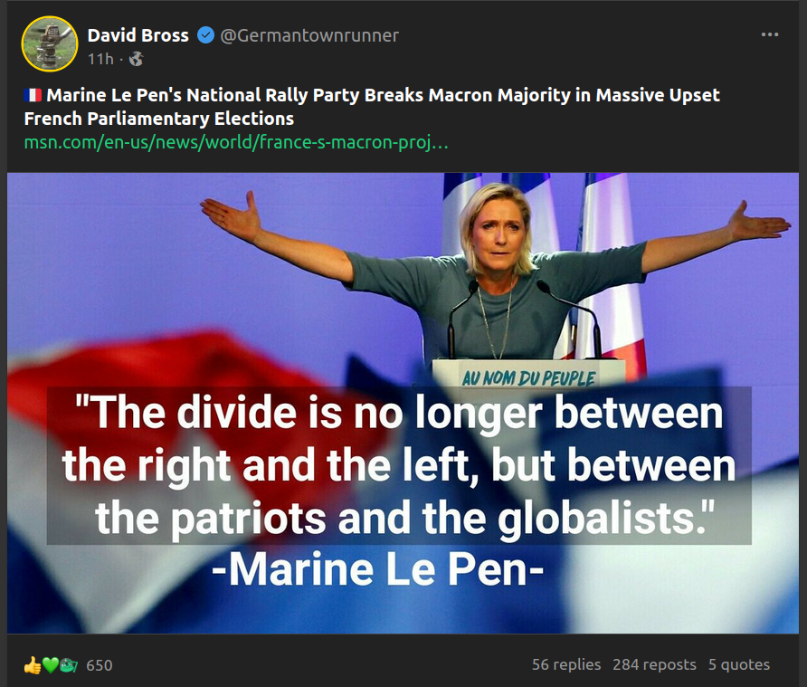Open the three-dot post options menu
Image resolution: width=807 pixels, height=687 pixels.
click(x=769, y=34)
